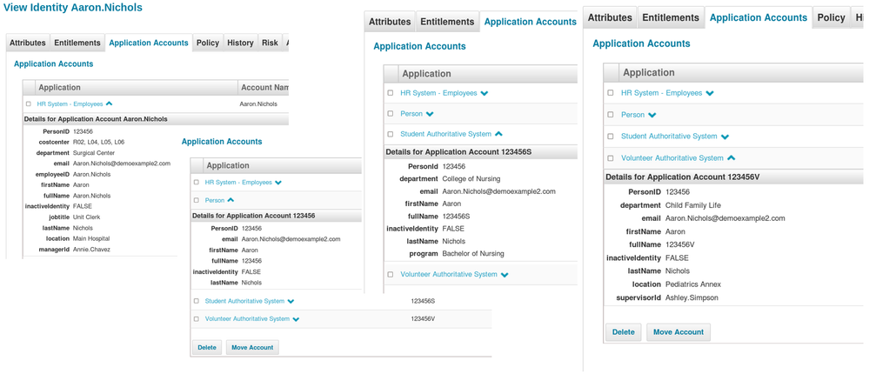Viewport: 869px width, 374px height.
Task: Tick checkbox beside the expanded Person row
Action: (x=197, y=201)
